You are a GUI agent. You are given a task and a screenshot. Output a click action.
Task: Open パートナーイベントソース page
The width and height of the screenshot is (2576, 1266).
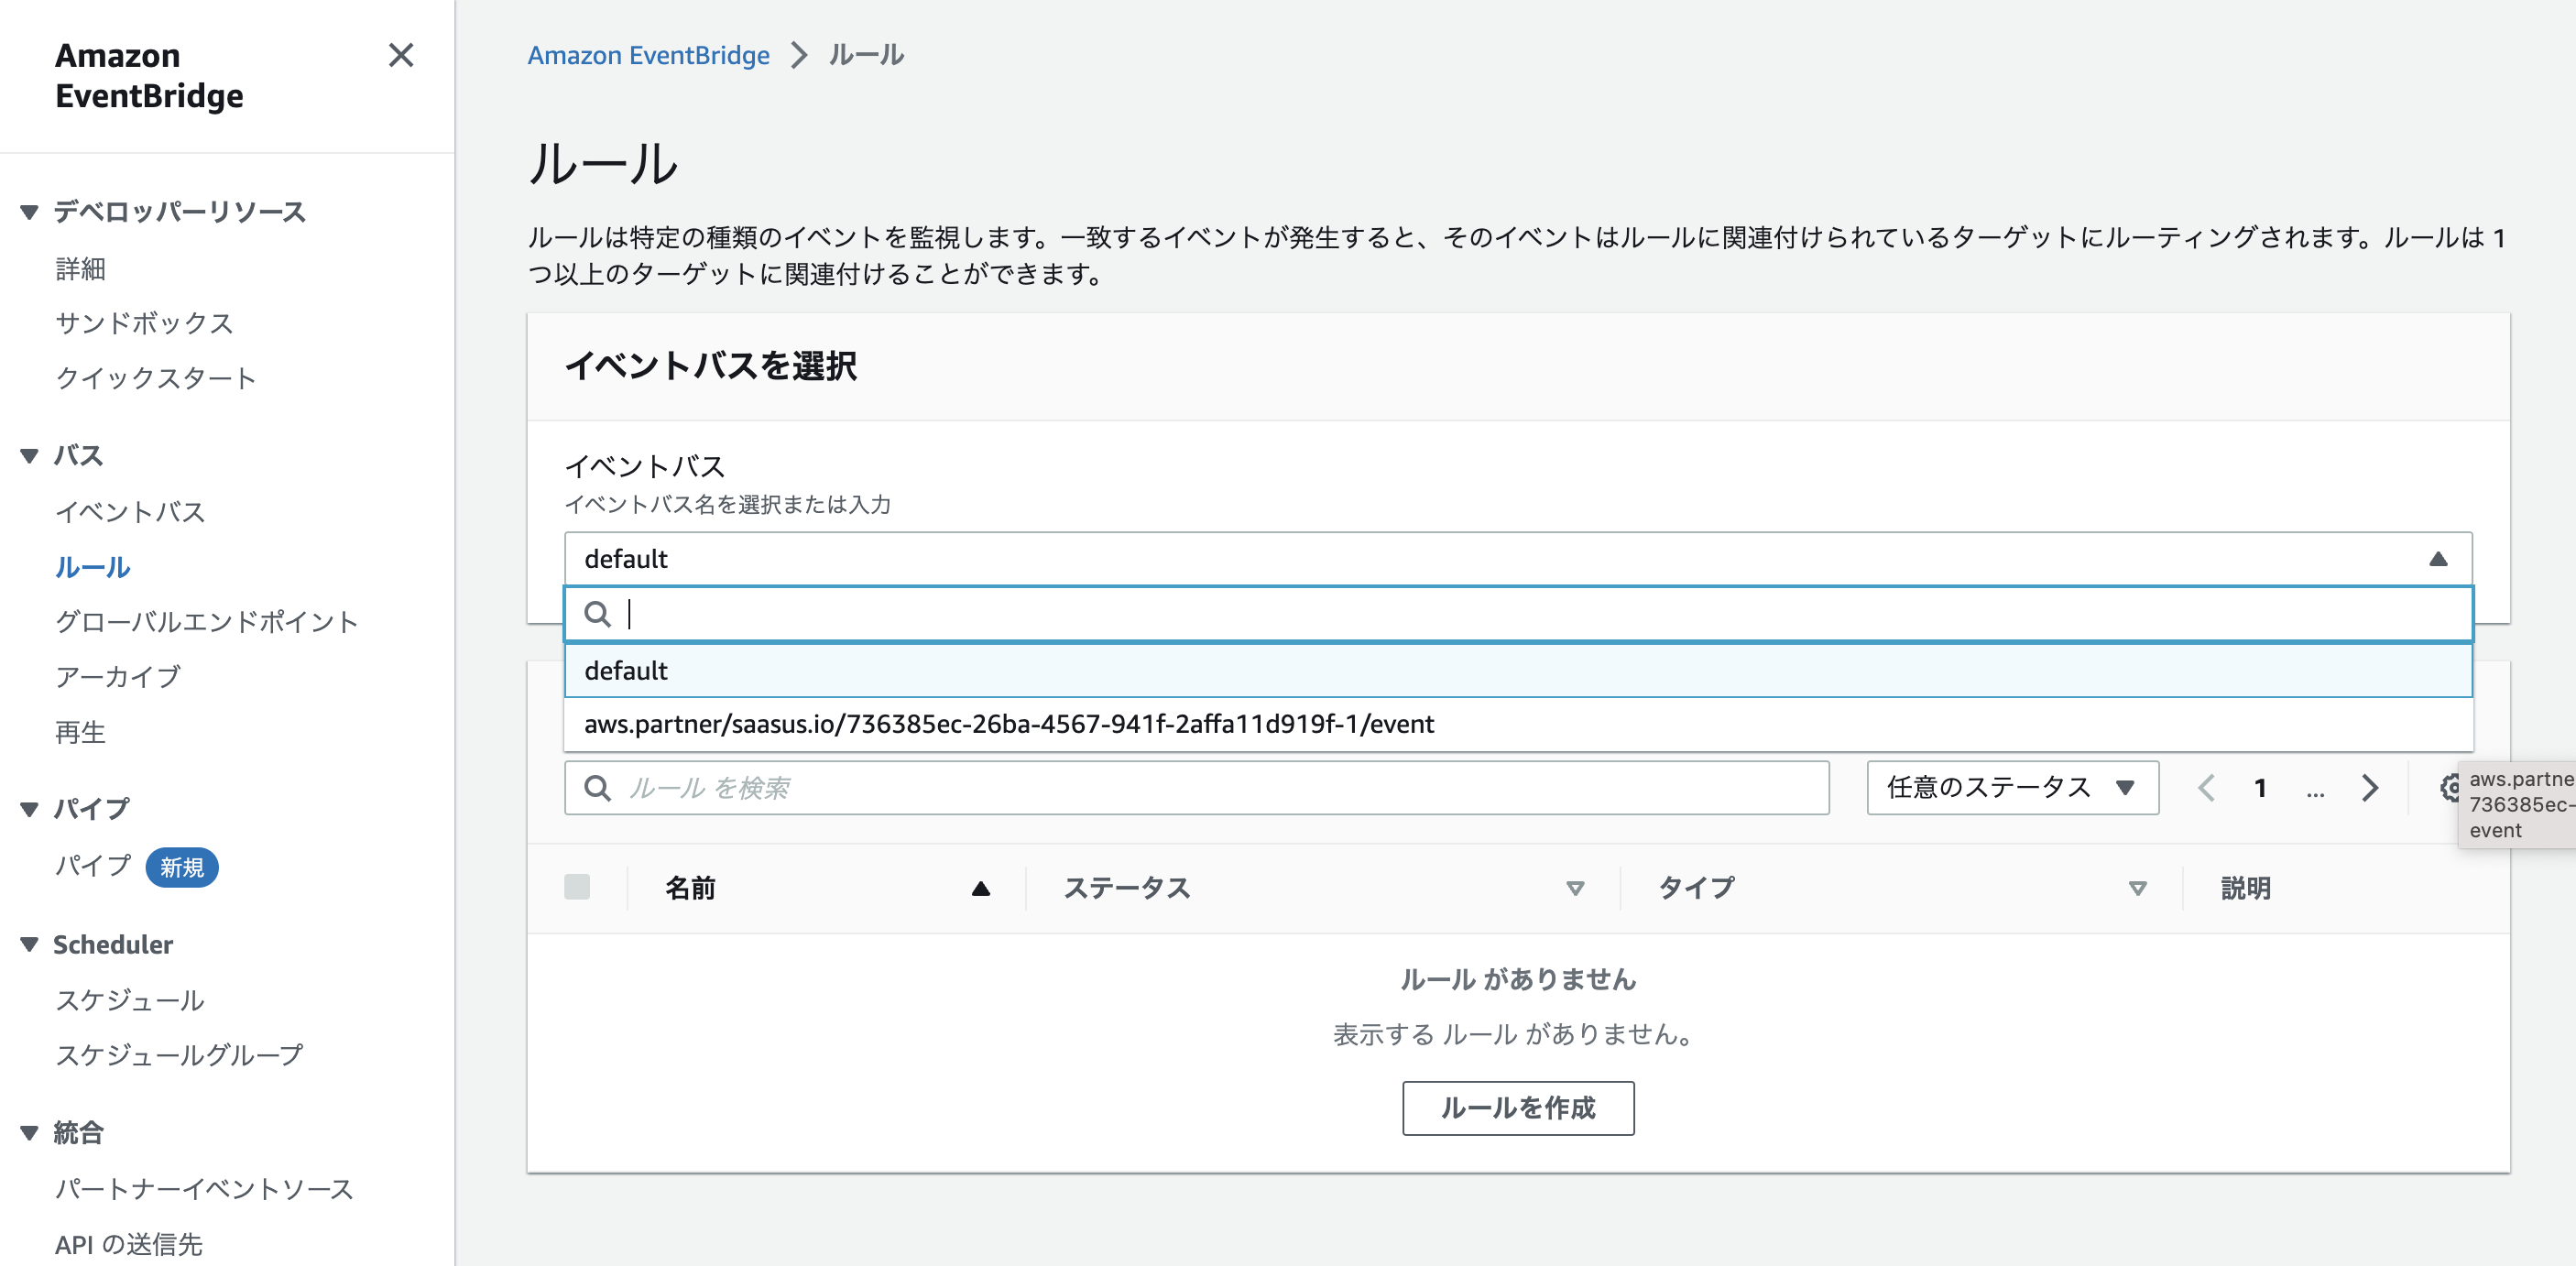click(204, 1189)
